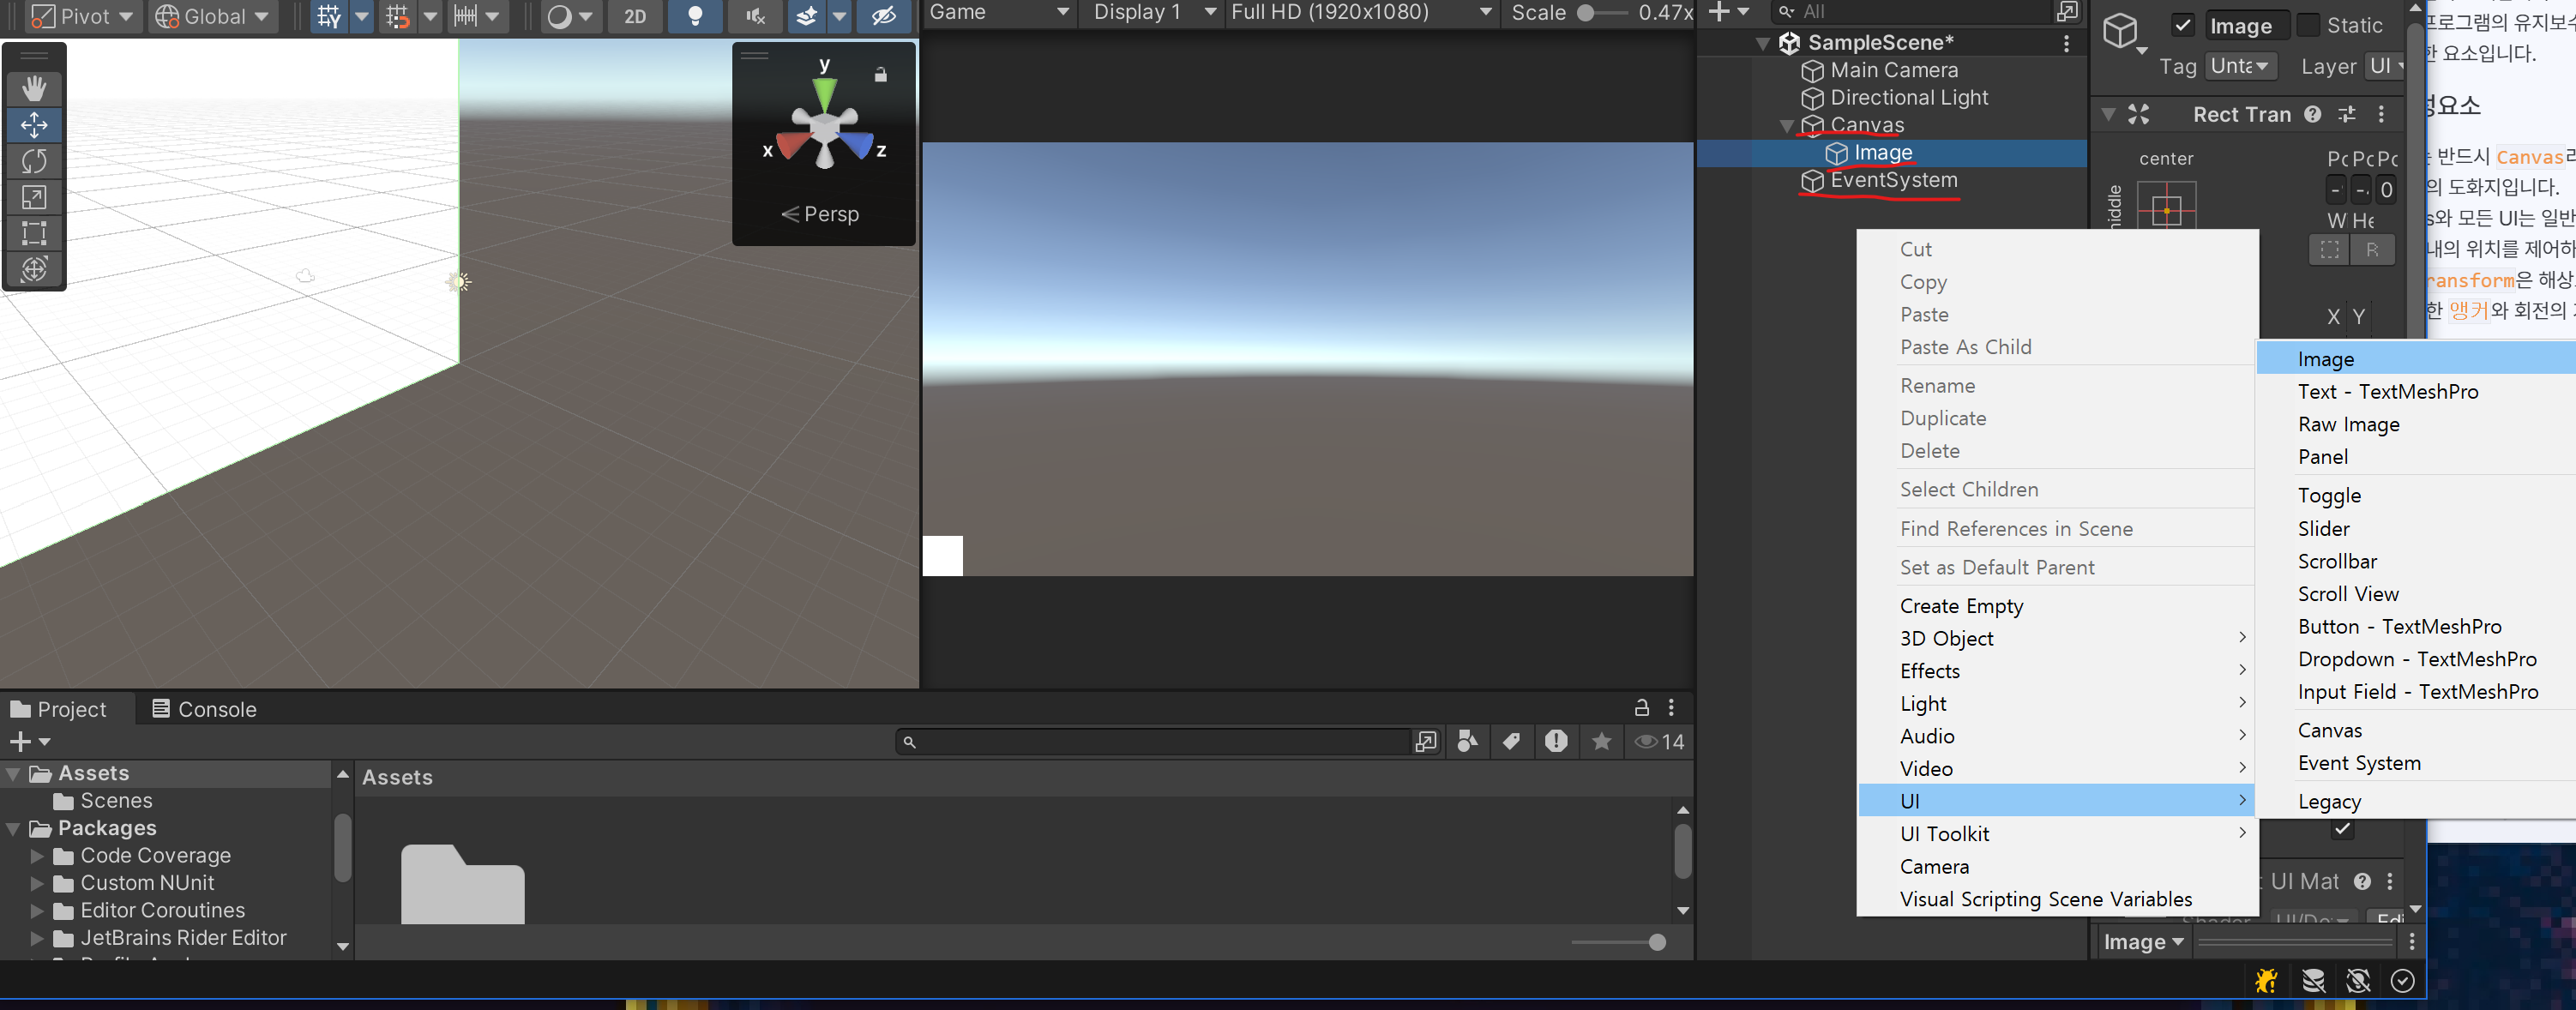Click Create Empty in context menu
The height and width of the screenshot is (1010, 2576).
1961,606
